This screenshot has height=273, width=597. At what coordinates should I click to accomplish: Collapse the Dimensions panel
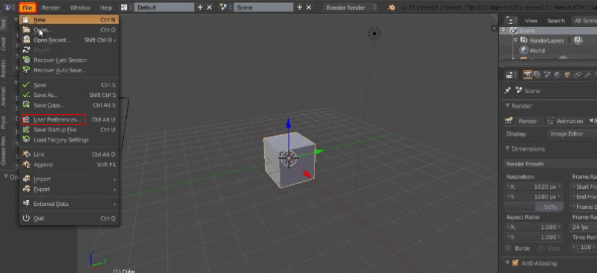pos(507,148)
